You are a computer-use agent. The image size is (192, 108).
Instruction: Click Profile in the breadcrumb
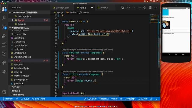[71, 13]
